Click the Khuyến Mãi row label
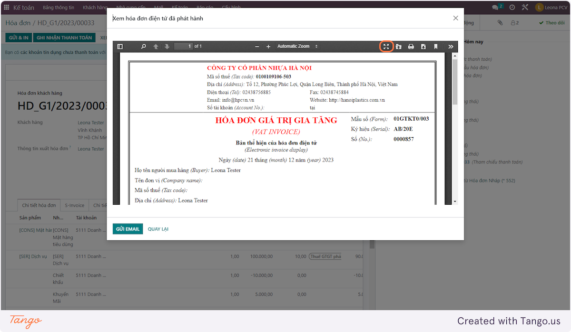Viewport: 571px width, 332px height. pos(61,297)
